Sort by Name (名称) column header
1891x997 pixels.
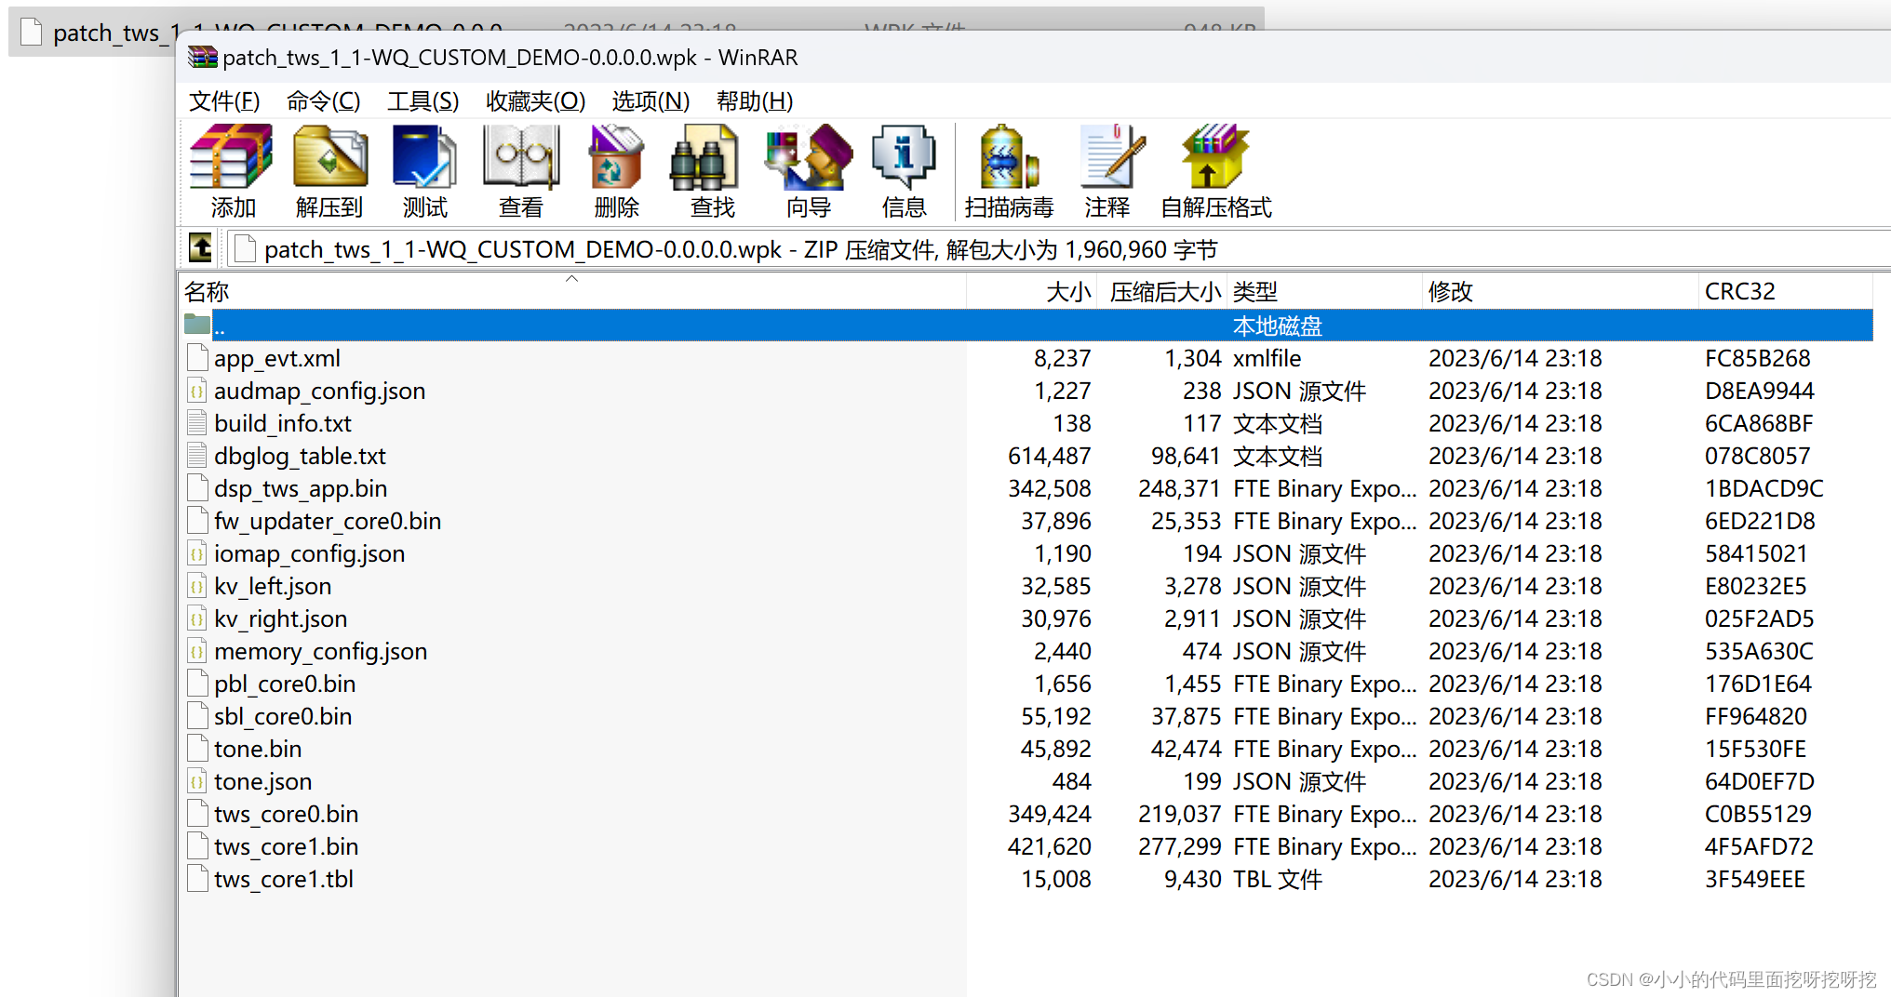point(571,291)
